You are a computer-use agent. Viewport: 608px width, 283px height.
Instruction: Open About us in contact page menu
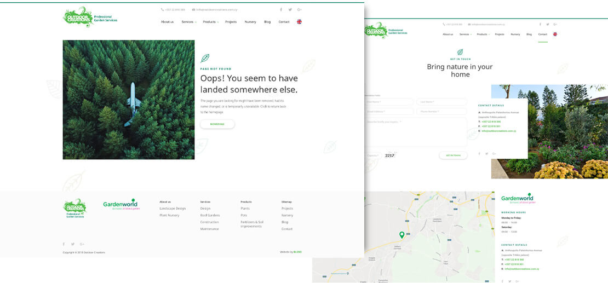point(448,34)
